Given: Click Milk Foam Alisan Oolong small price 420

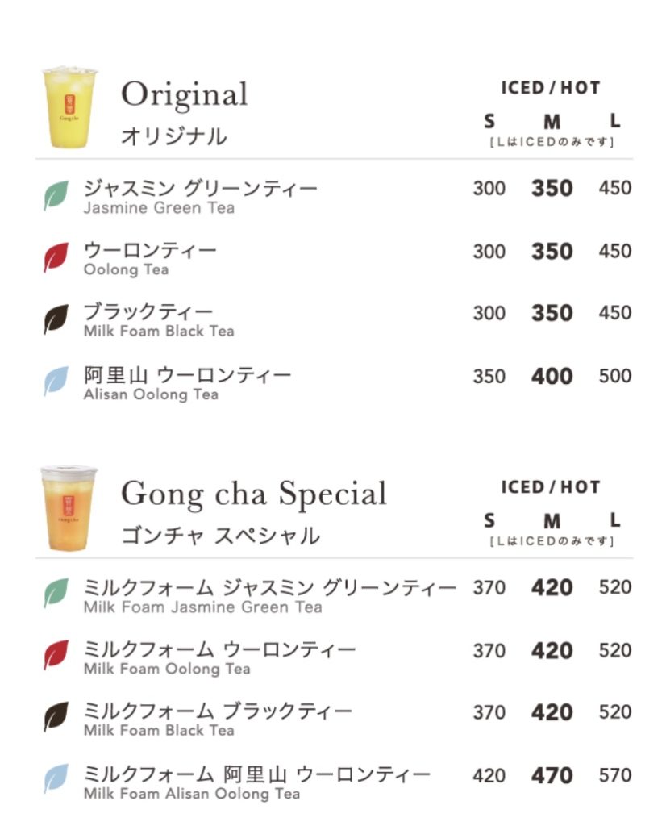Looking at the screenshot, I should [489, 775].
